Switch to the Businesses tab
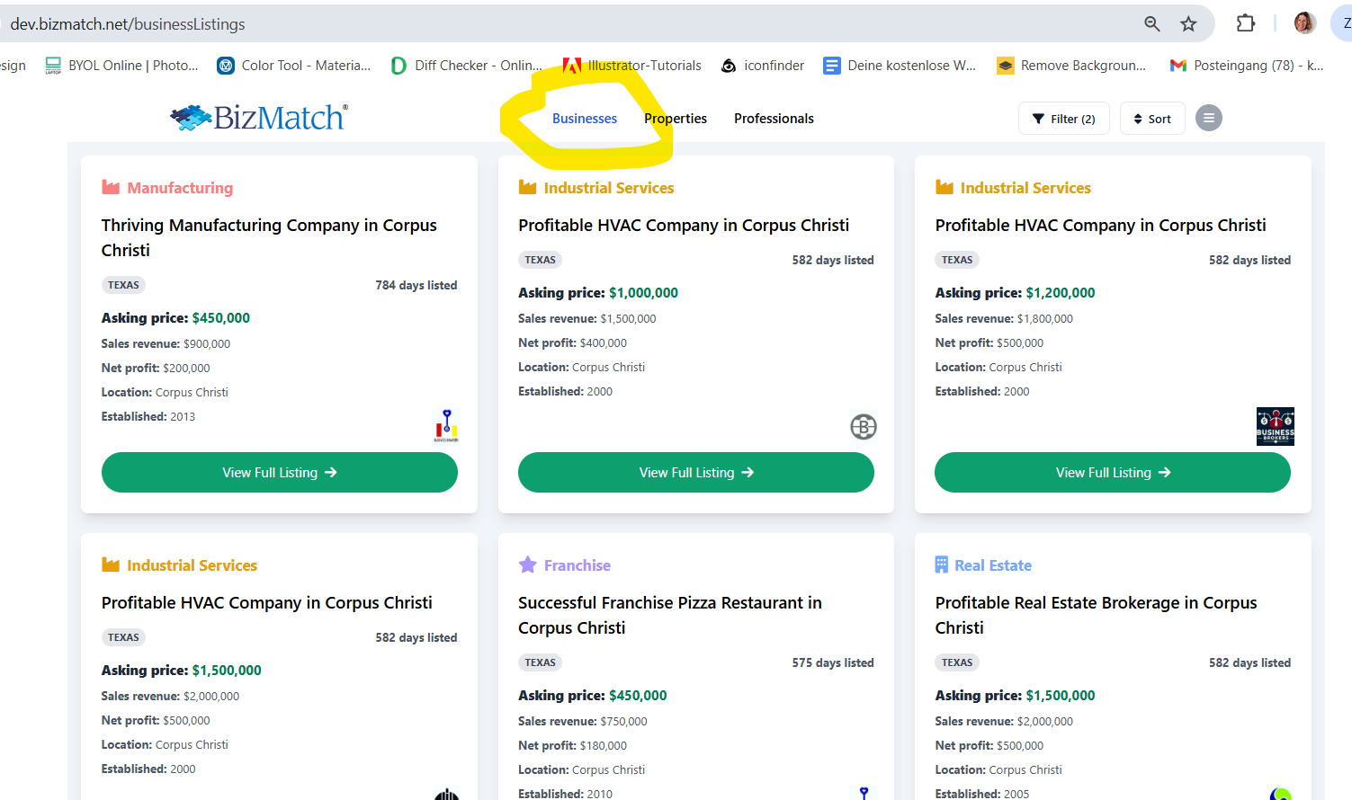 585,119
